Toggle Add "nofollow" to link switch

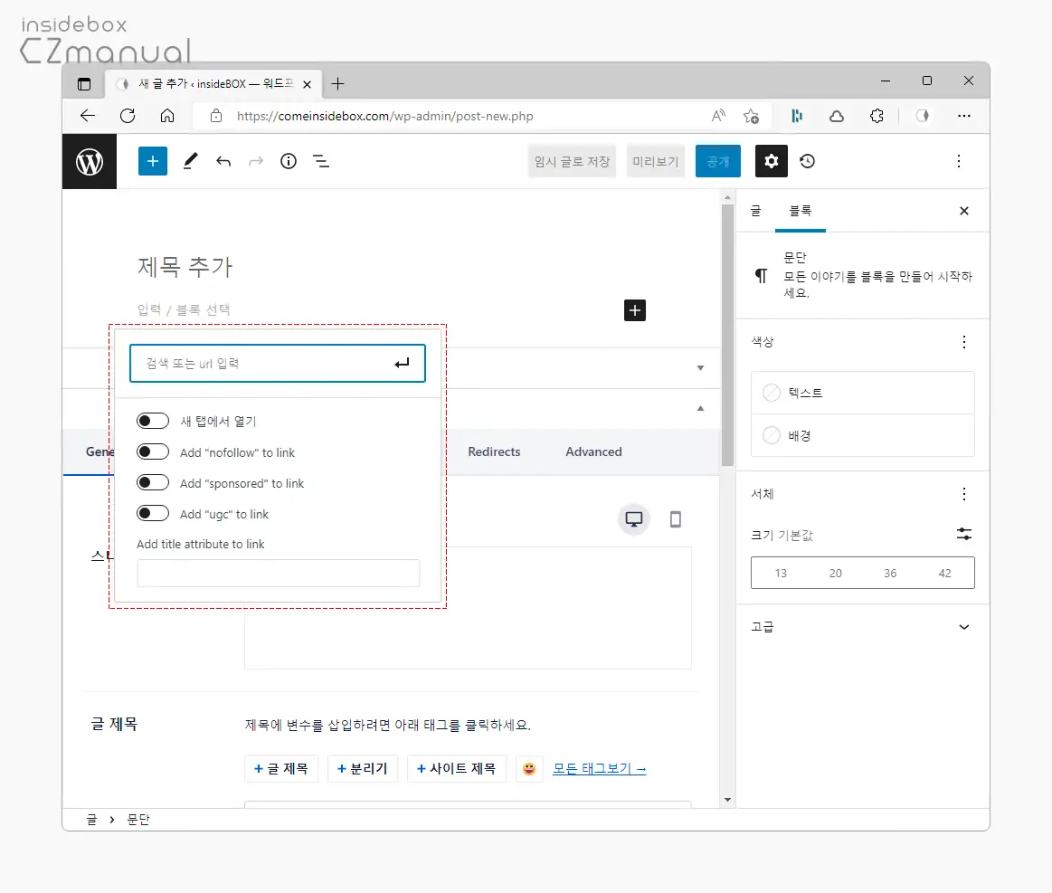tap(152, 451)
